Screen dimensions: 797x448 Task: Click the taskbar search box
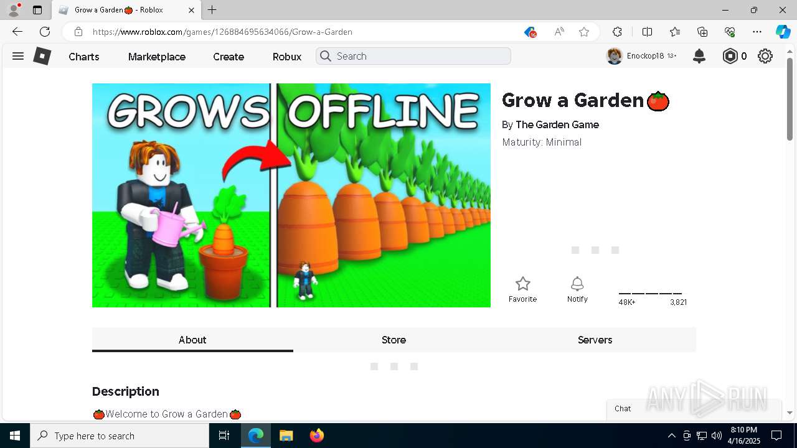(x=120, y=436)
